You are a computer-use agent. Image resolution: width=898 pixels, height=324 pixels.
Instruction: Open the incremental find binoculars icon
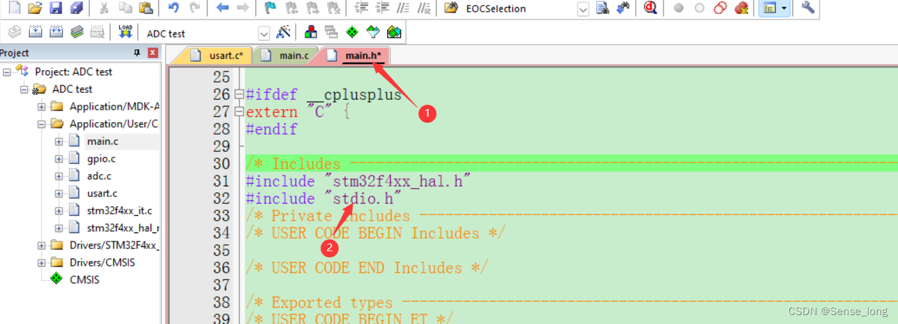622,8
